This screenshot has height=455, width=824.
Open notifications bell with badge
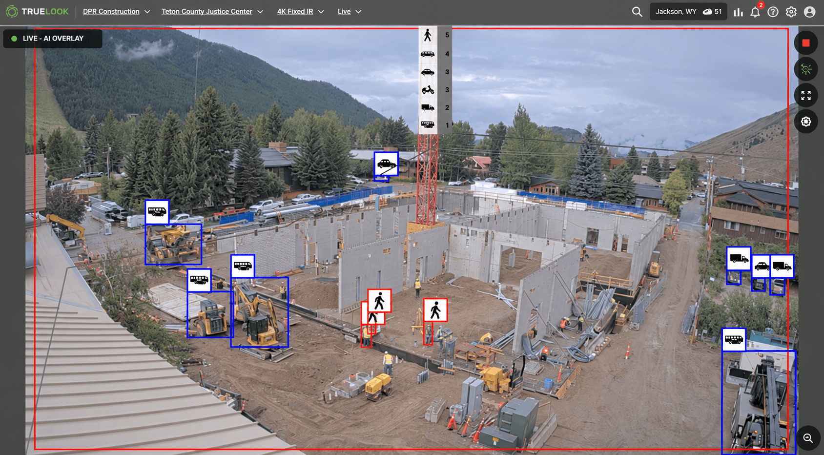[x=756, y=11]
